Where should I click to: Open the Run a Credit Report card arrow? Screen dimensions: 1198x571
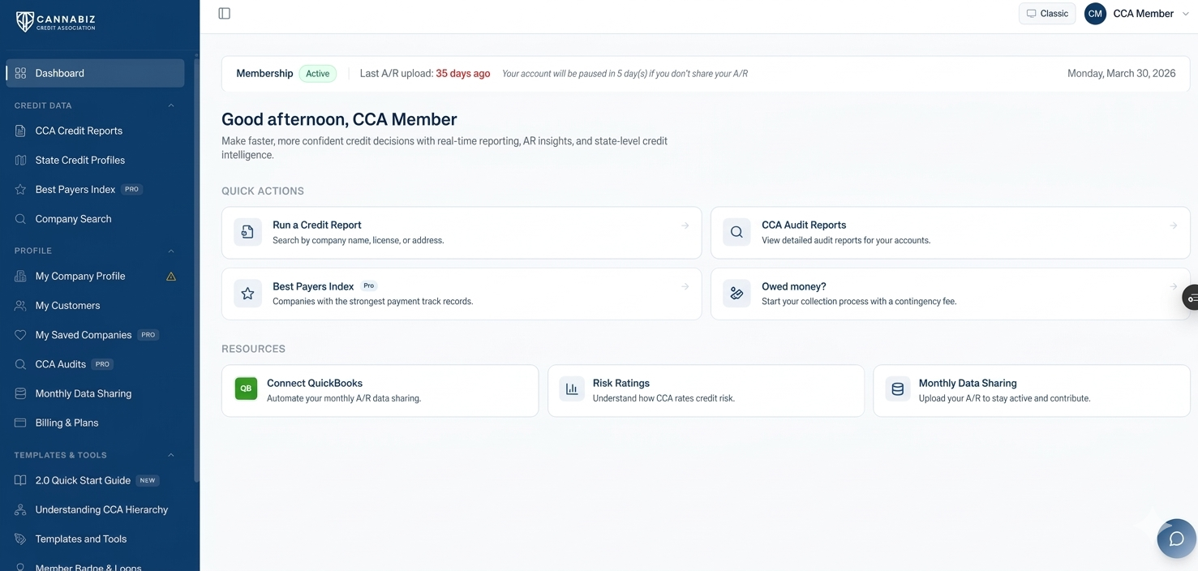[x=685, y=225]
